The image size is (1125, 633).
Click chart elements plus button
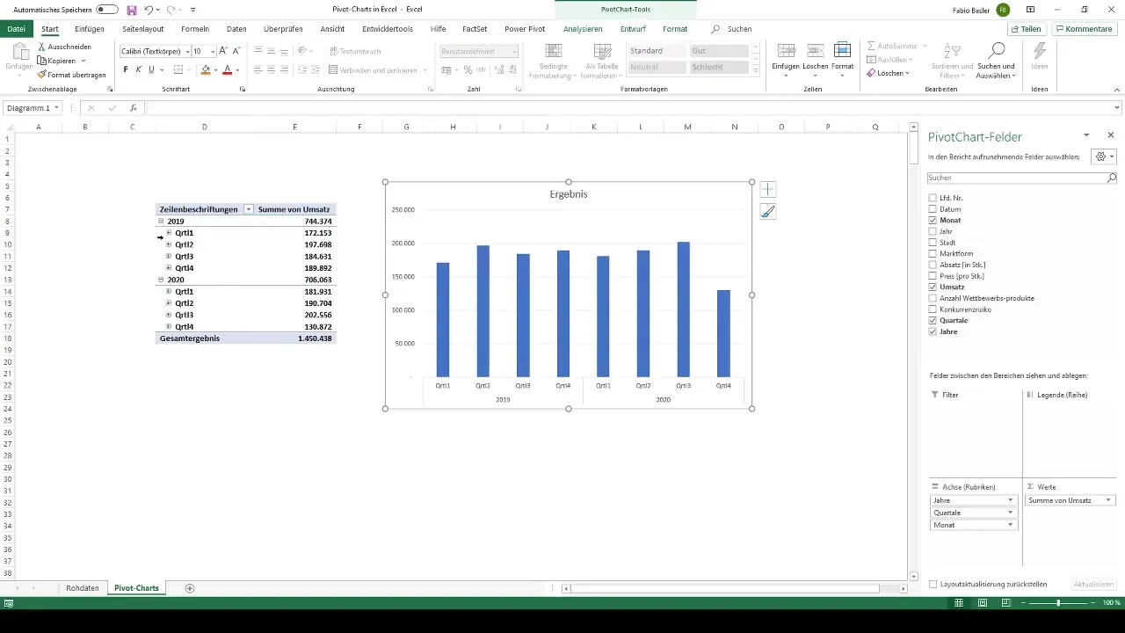767,189
